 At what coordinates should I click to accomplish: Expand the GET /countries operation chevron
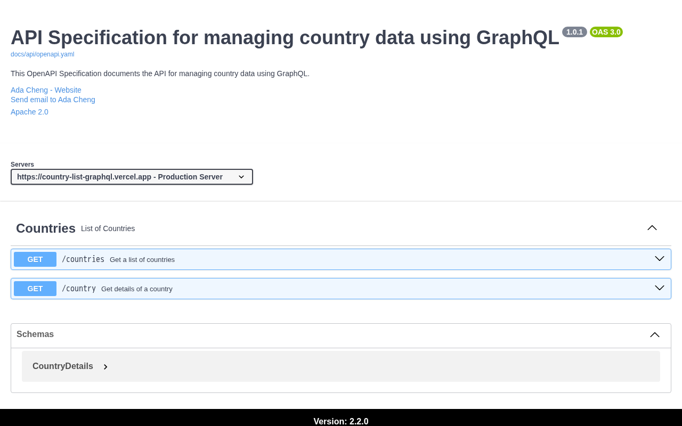point(659,259)
